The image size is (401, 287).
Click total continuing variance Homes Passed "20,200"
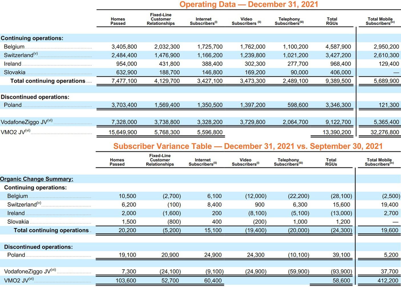[x=127, y=230]
